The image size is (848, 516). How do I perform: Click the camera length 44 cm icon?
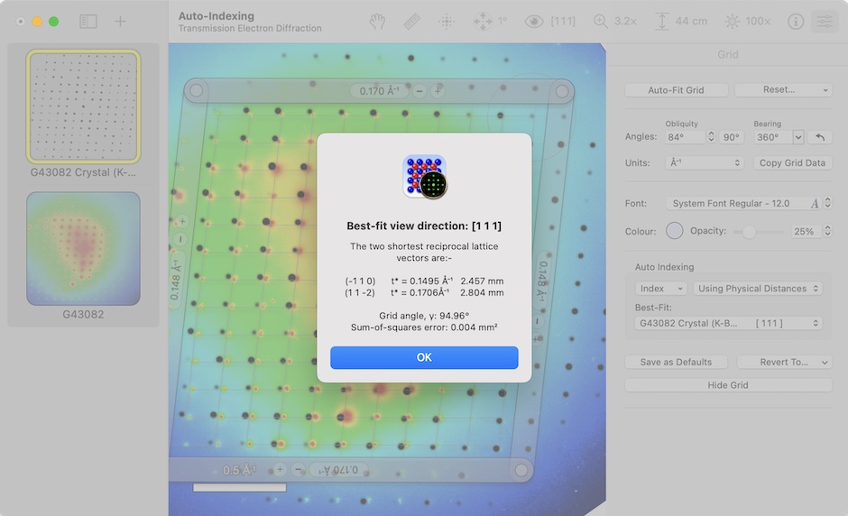[662, 22]
